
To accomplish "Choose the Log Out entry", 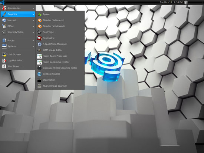I will click(18, 60).
